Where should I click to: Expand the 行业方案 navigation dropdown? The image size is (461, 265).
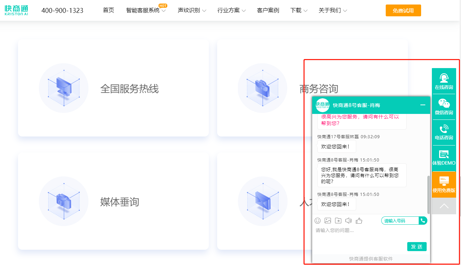[231, 10]
